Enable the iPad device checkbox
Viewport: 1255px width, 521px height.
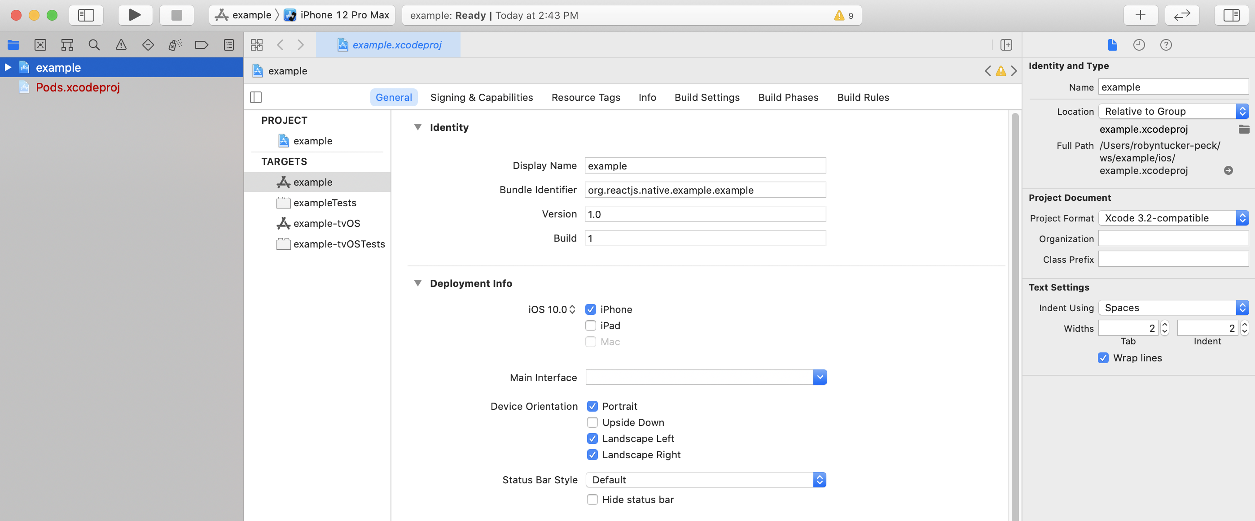[x=591, y=326]
